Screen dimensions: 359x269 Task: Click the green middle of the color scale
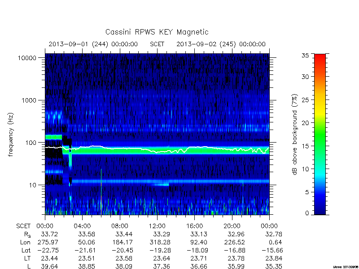[320, 134]
